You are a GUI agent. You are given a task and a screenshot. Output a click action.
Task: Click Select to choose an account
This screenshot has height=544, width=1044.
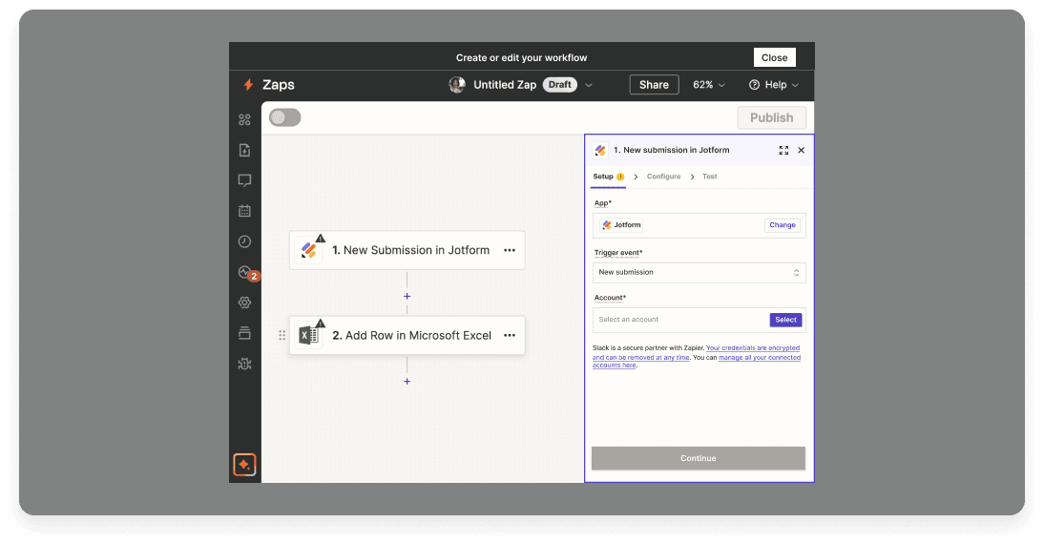point(785,320)
